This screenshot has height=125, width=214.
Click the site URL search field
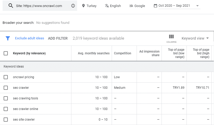[40, 6]
